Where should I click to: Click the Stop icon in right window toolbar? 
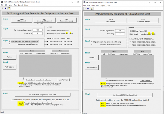click(x=87, y=8)
